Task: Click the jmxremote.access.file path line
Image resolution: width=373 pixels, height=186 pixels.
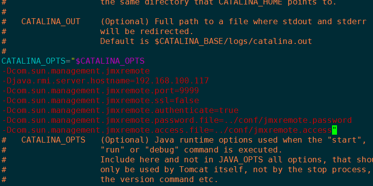Action: point(167,130)
